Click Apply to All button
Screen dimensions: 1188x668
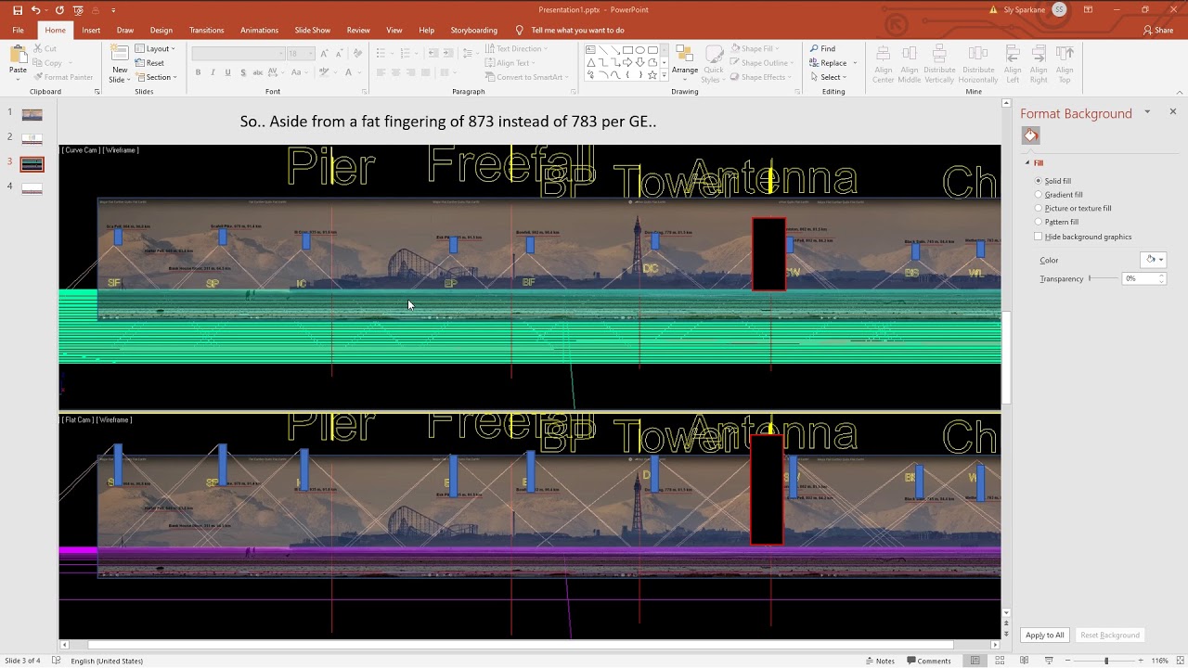(1045, 636)
